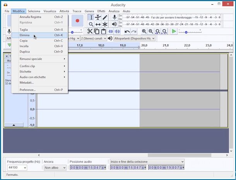Open the File menu
Image resolution: width=236 pixels, height=180 pixels.
coord(7,11)
